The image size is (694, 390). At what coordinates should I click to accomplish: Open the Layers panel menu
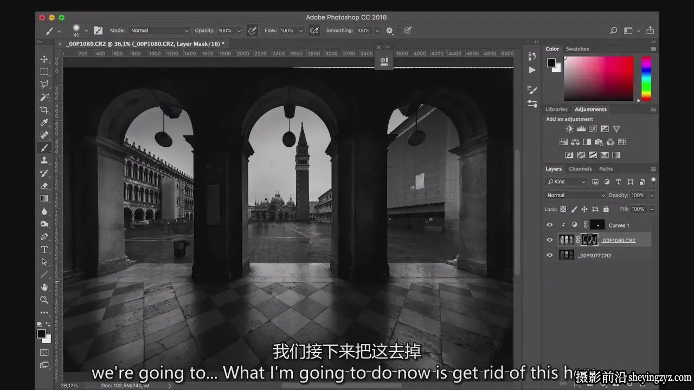[653, 169]
